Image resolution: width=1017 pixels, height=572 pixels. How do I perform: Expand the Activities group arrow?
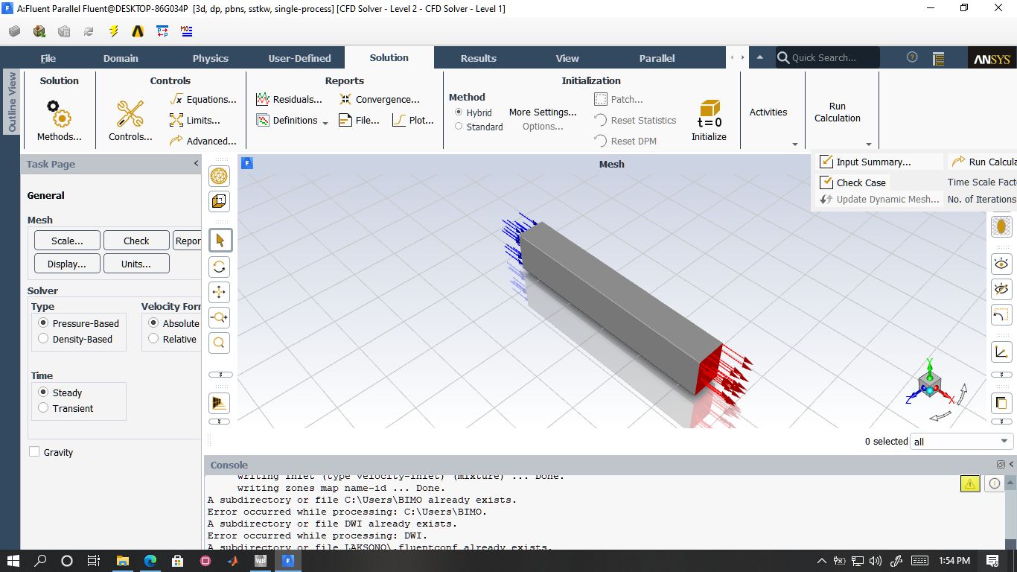[794, 144]
